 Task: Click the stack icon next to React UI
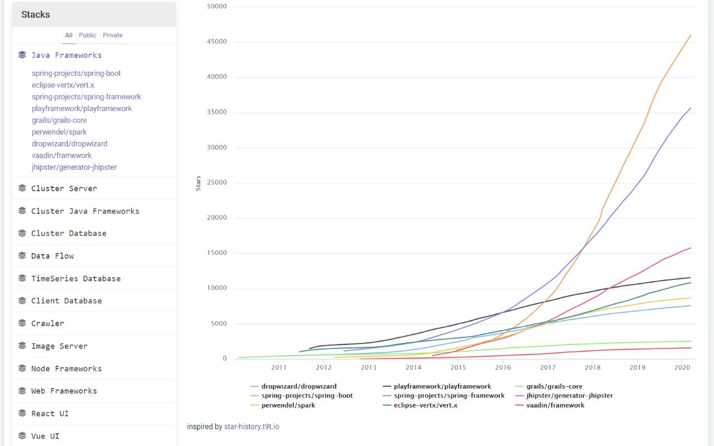pyautogui.click(x=22, y=413)
